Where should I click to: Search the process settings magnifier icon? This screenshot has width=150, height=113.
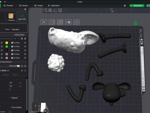click(x=25, y=71)
